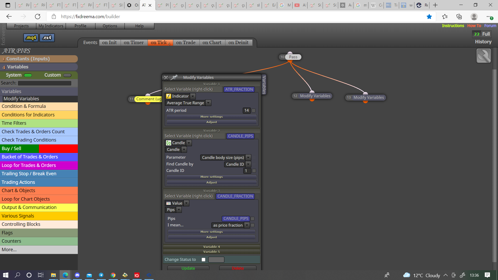Open the Options menu

click(x=110, y=26)
